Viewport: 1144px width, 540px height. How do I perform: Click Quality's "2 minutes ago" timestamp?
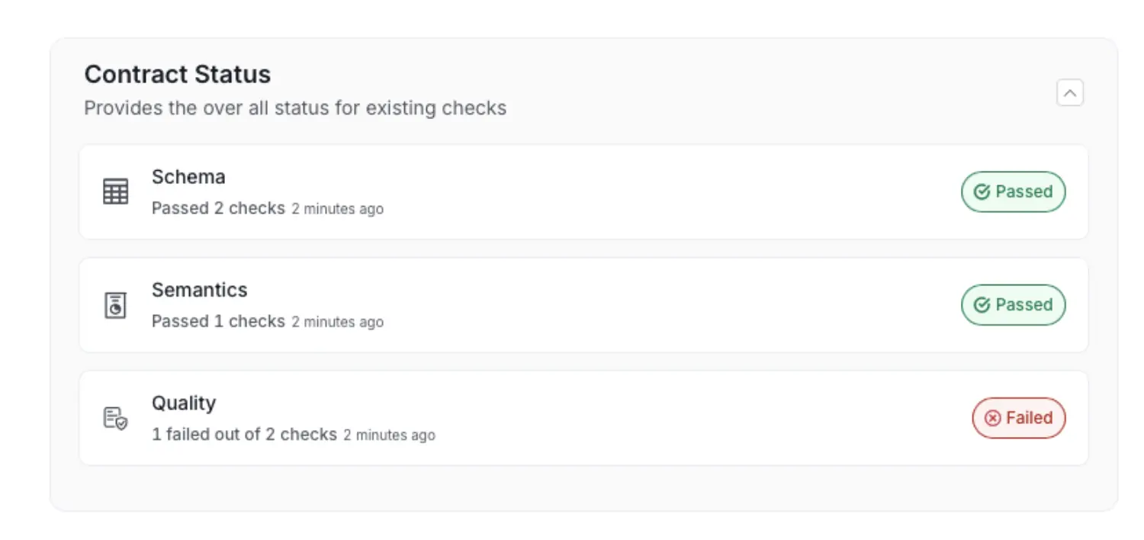389,436
